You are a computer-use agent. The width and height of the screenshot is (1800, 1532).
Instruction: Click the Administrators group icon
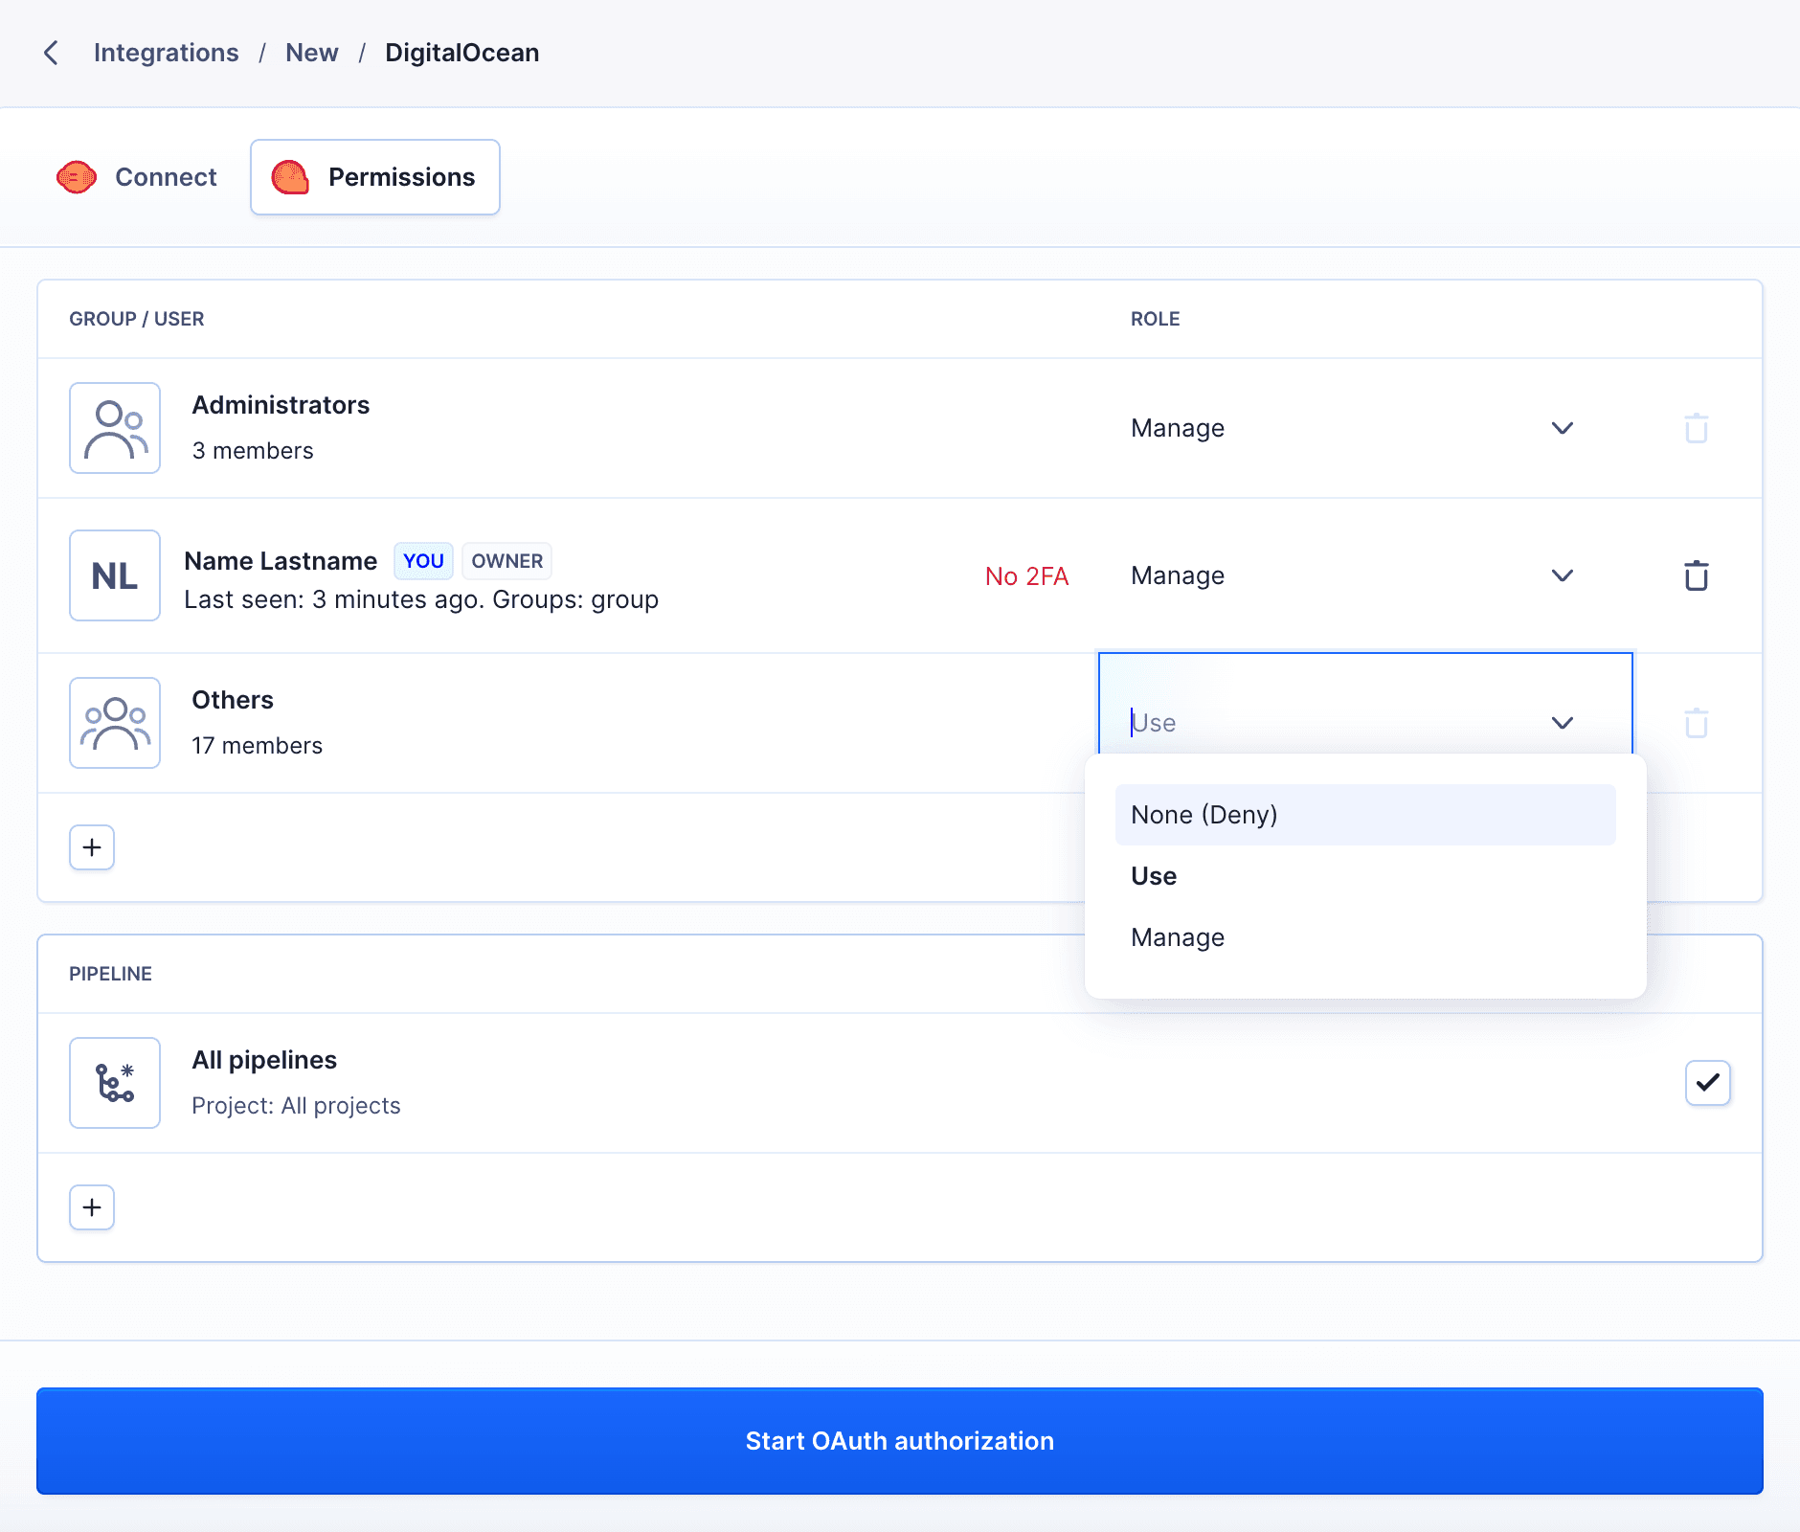pyautogui.click(x=114, y=428)
